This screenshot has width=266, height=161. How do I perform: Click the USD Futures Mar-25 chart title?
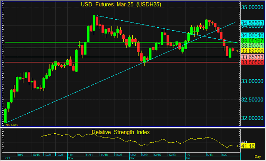coord(121,5)
